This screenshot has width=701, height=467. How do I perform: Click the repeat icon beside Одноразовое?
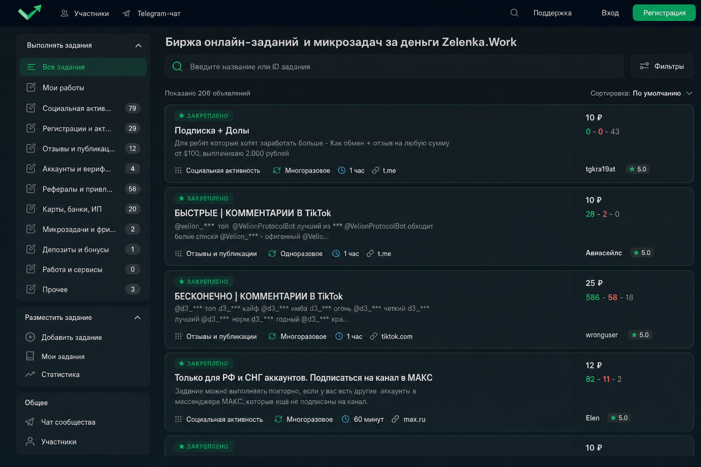click(272, 254)
